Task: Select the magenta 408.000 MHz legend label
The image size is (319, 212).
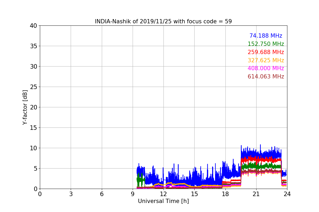Action: [266, 68]
